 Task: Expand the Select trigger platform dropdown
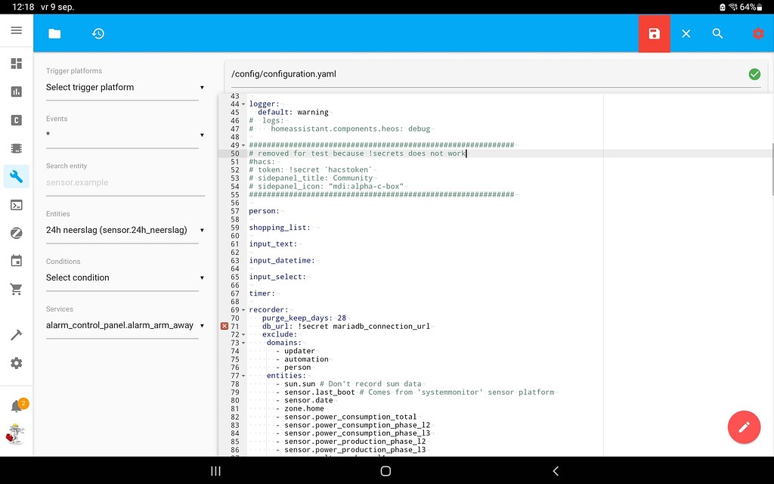coord(125,88)
